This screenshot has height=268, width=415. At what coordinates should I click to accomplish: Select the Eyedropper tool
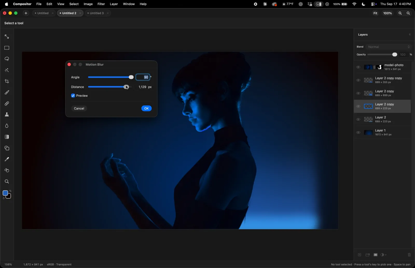click(7, 159)
